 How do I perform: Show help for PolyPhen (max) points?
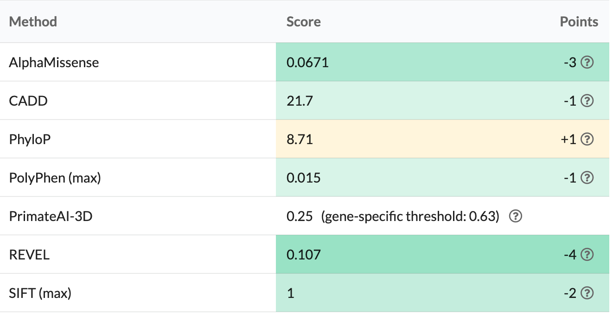[587, 178]
